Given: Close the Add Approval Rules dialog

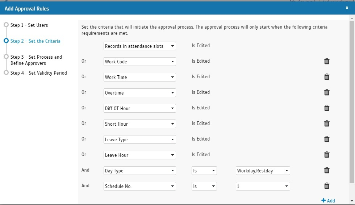Looking at the screenshot, I should [347, 8].
